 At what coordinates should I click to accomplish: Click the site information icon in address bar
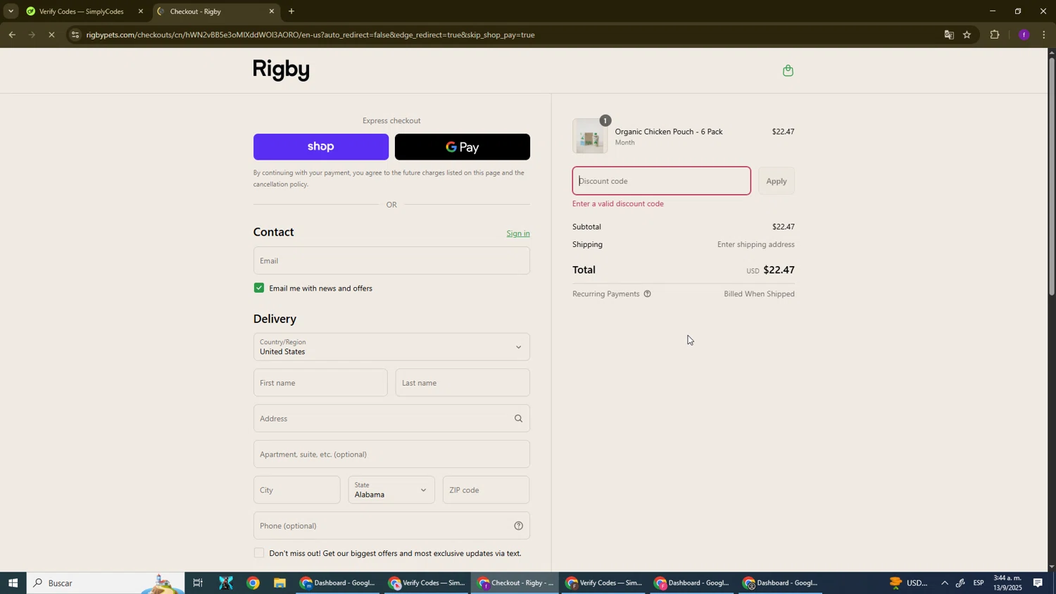[x=76, y=34]
